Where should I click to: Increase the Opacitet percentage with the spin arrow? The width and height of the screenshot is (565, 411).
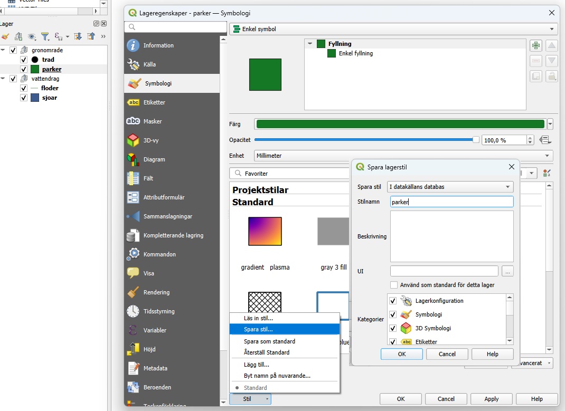click(530, 138)
